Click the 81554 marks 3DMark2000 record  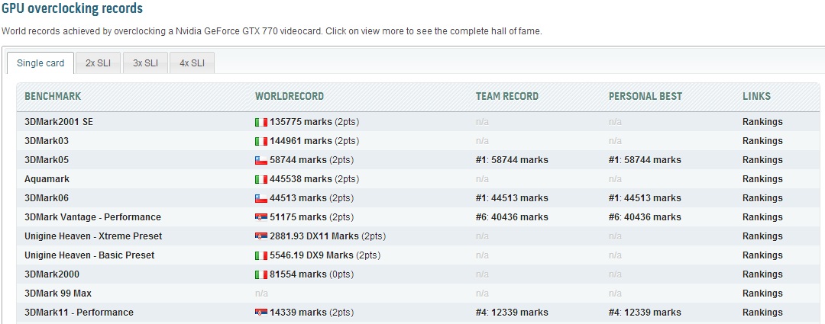click(x=299, y=274)
